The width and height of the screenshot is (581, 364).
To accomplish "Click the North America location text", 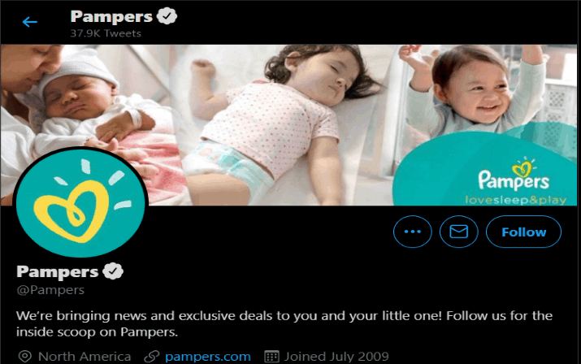I will (85, 357).
